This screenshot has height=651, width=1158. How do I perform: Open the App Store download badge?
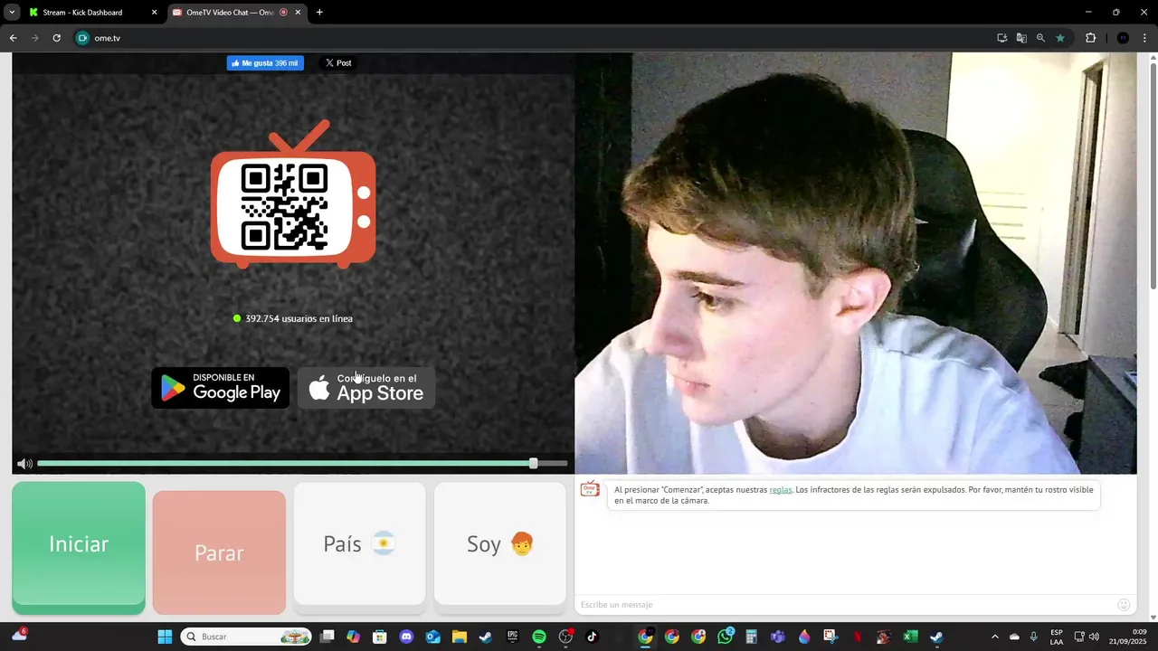tap(366, 388)
